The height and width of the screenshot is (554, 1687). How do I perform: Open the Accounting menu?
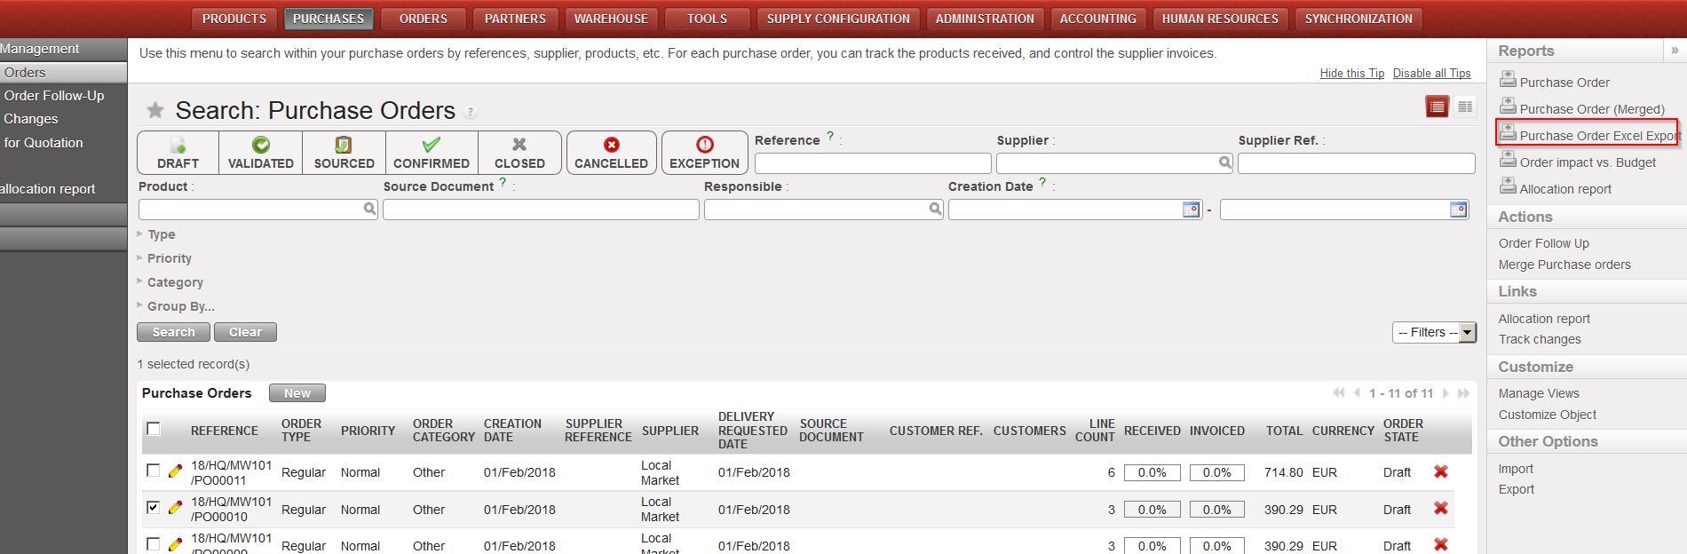pyautogui.click(x=1097, y=19)
